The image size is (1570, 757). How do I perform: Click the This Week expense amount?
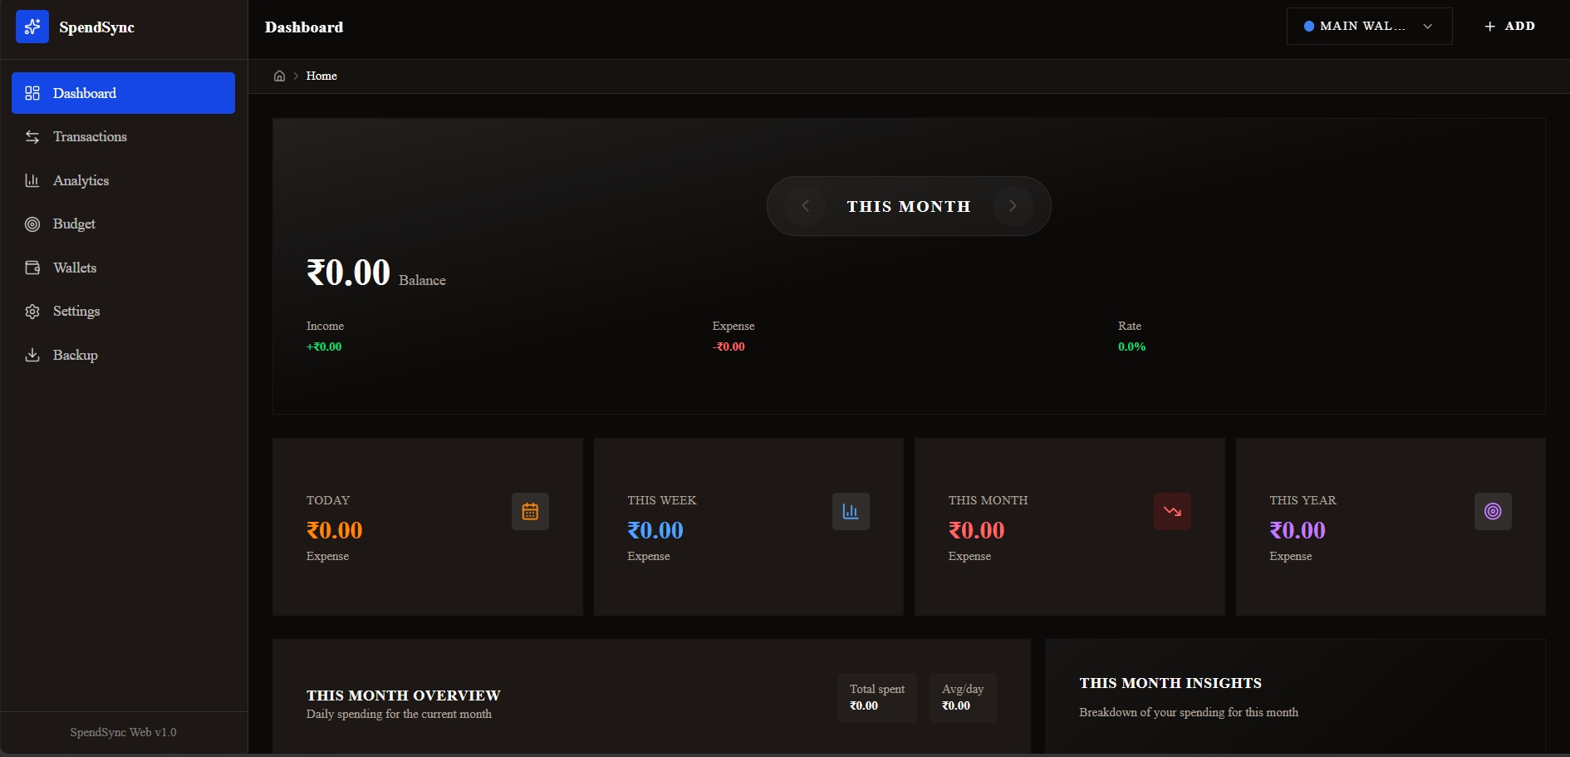pos(655,530)
